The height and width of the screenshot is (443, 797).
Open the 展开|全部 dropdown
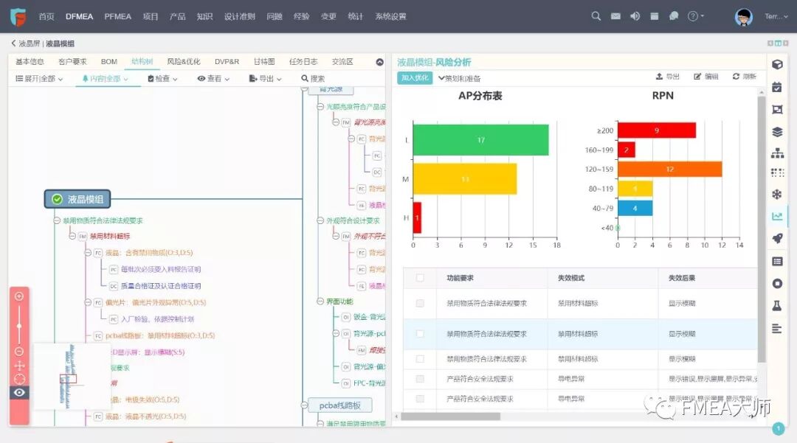[x=39, y=79]
